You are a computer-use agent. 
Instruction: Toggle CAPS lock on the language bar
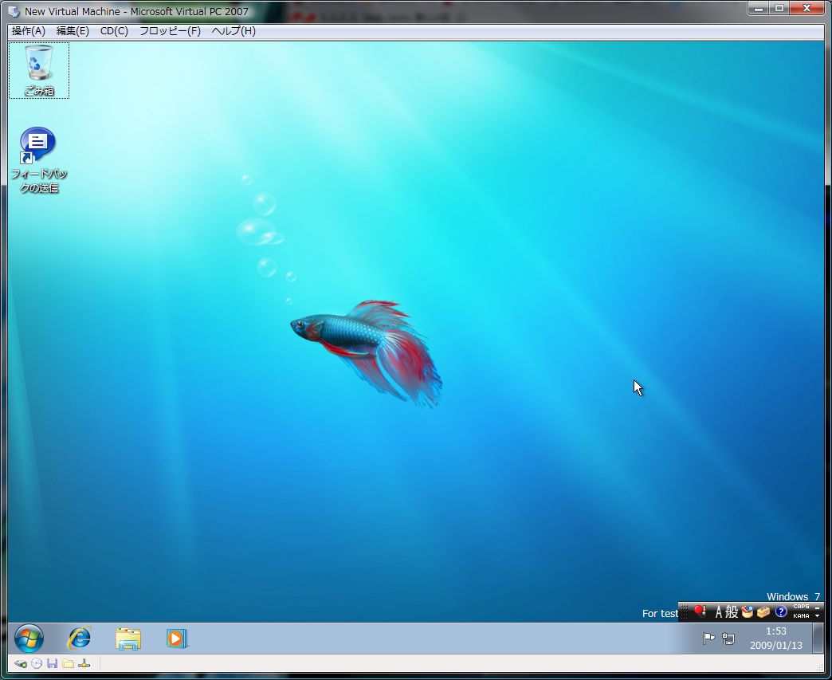(x=801, y=607)
